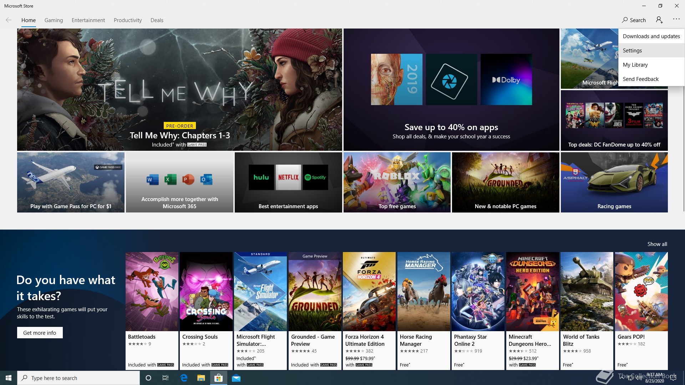Open Cortana circle on the taskbar
This screenshot has width=685, height=385.
click(148, 378)
